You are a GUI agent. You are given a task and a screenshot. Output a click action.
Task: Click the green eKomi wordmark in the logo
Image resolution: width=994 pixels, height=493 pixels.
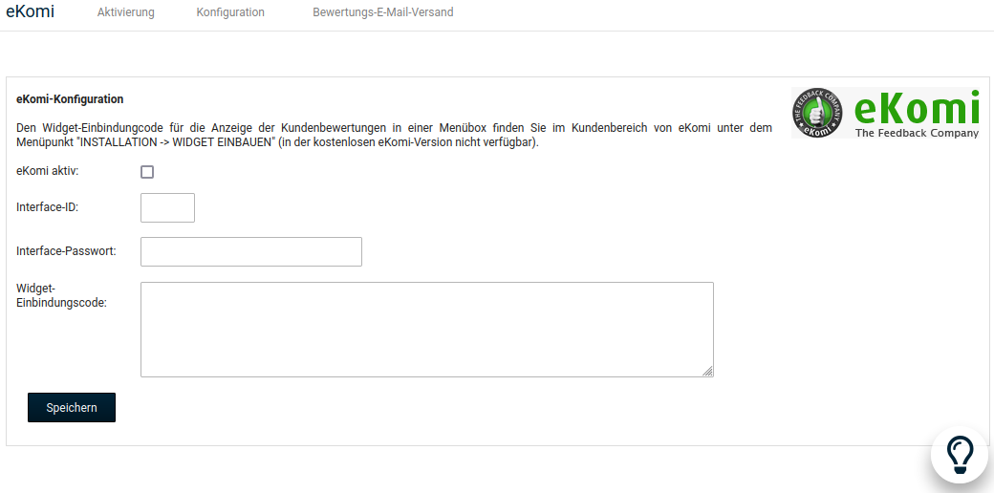pyautogui.click(x=916, y=108)
